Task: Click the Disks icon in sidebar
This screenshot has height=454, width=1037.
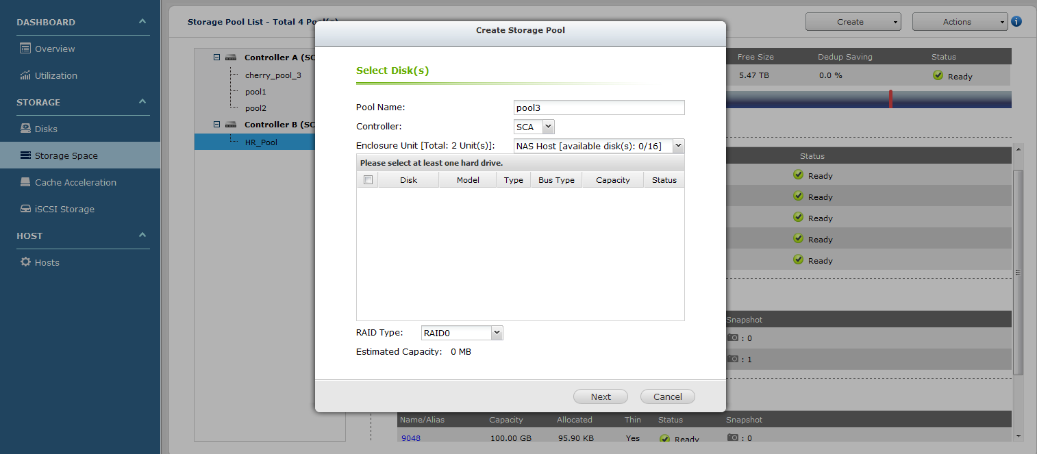Action: click(25, 129)
